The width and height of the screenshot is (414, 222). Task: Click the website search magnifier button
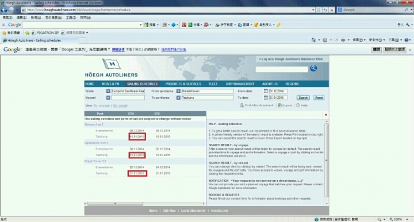point(313,68)
